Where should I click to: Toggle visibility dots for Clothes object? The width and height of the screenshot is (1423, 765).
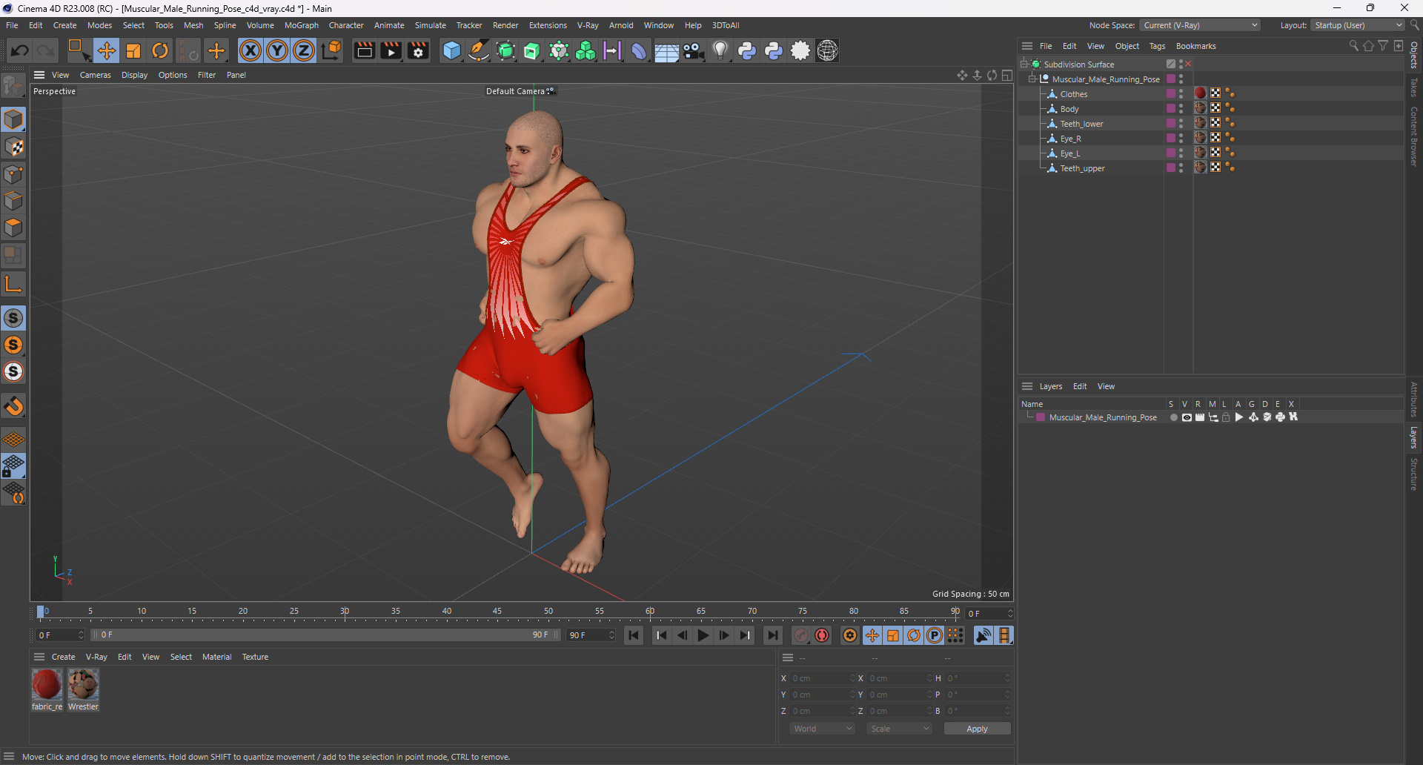1181,94
